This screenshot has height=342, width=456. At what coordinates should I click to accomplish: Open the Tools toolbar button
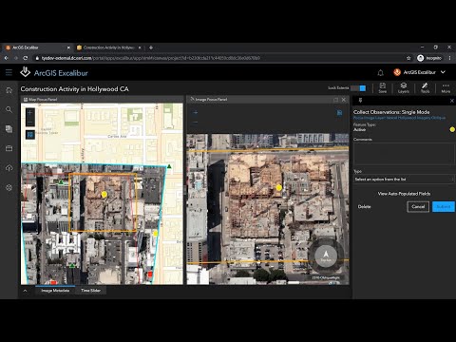tap(425, 87)
